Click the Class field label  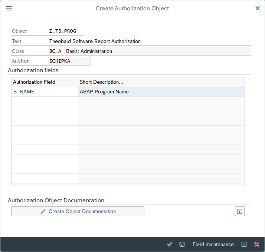(x=18, y=51)
